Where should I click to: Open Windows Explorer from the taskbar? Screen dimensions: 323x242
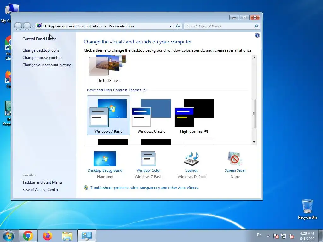67,236
